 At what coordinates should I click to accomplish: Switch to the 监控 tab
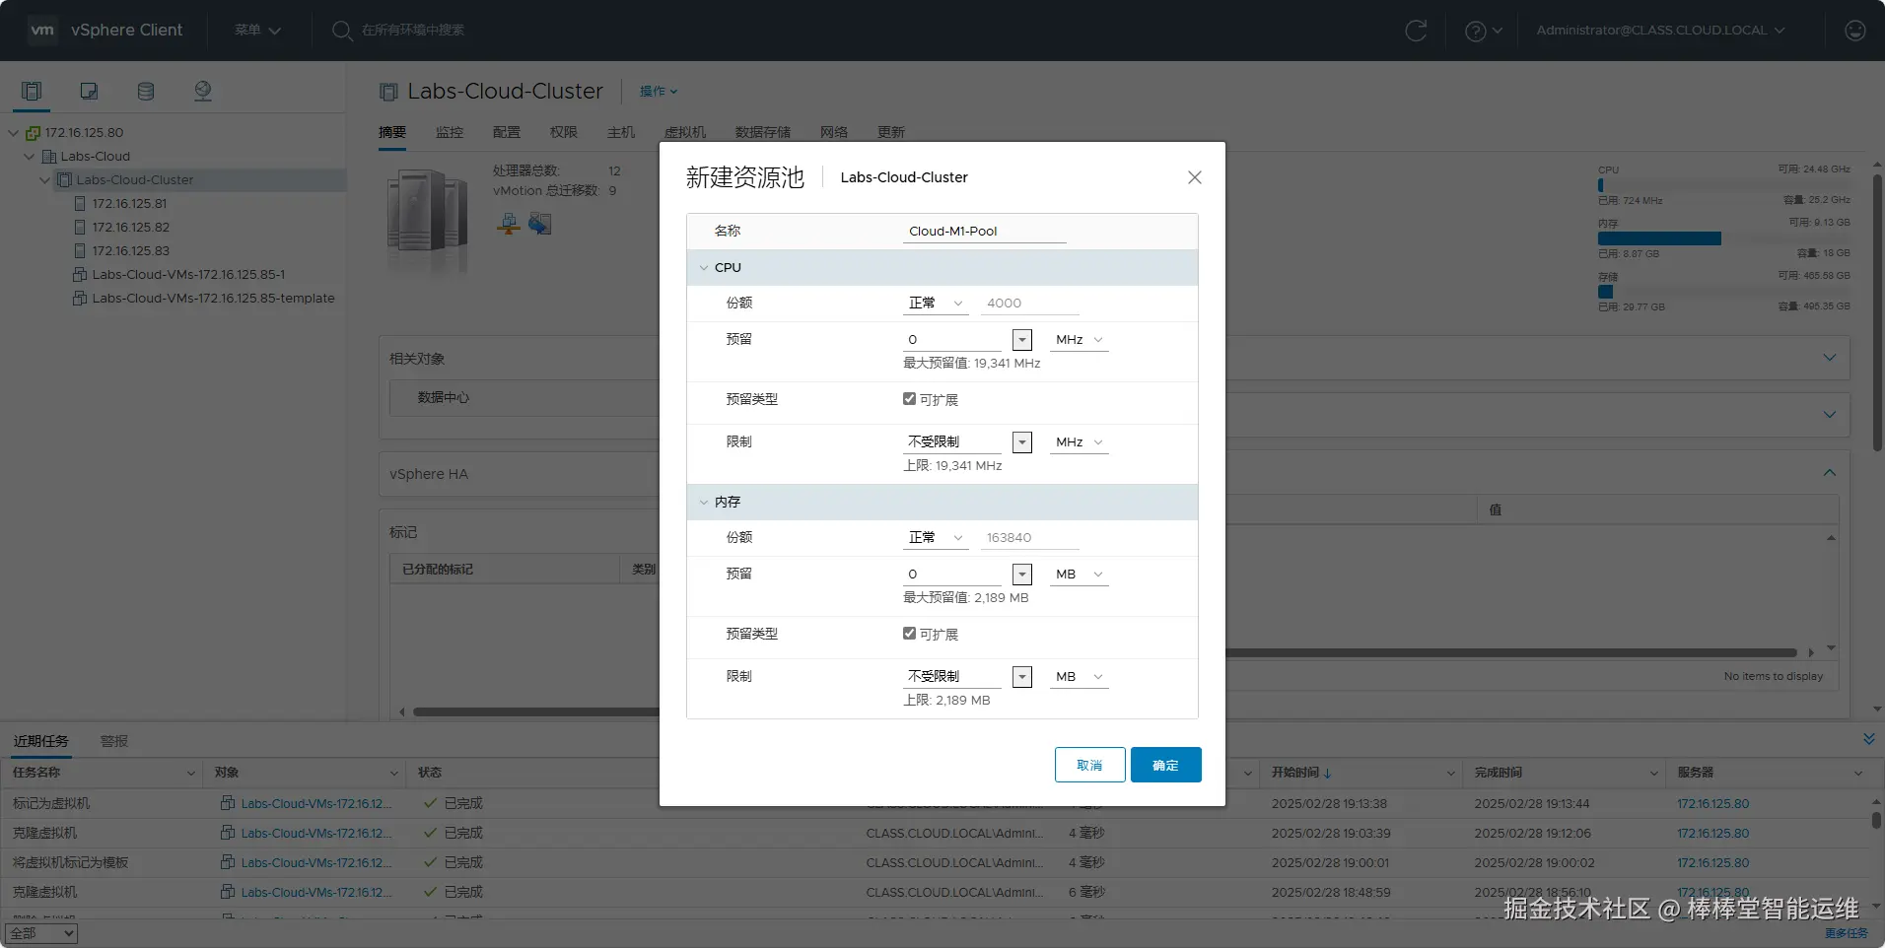tap(450, 132)
